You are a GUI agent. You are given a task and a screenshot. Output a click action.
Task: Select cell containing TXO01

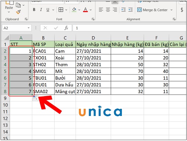pyautogui.click(x=43, y=58)
